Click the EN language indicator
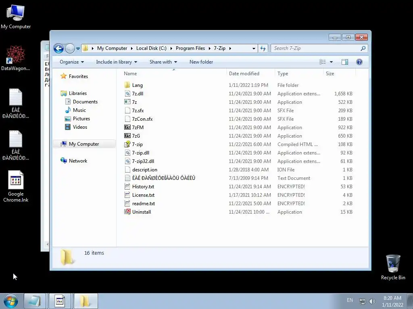 [350, 300]
